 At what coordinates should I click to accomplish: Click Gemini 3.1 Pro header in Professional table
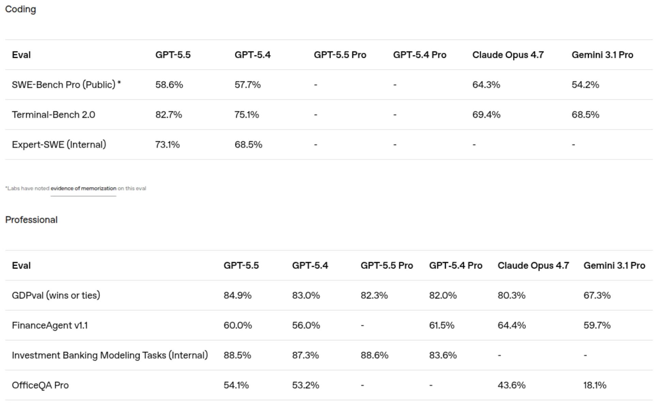coord(614,266)
